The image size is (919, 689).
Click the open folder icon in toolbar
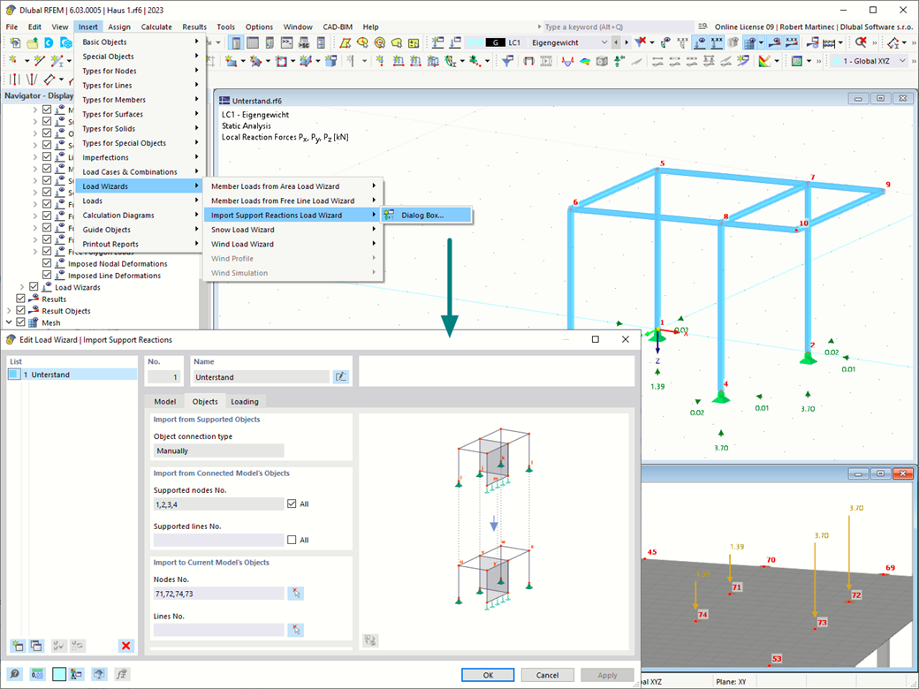point(32,42)
